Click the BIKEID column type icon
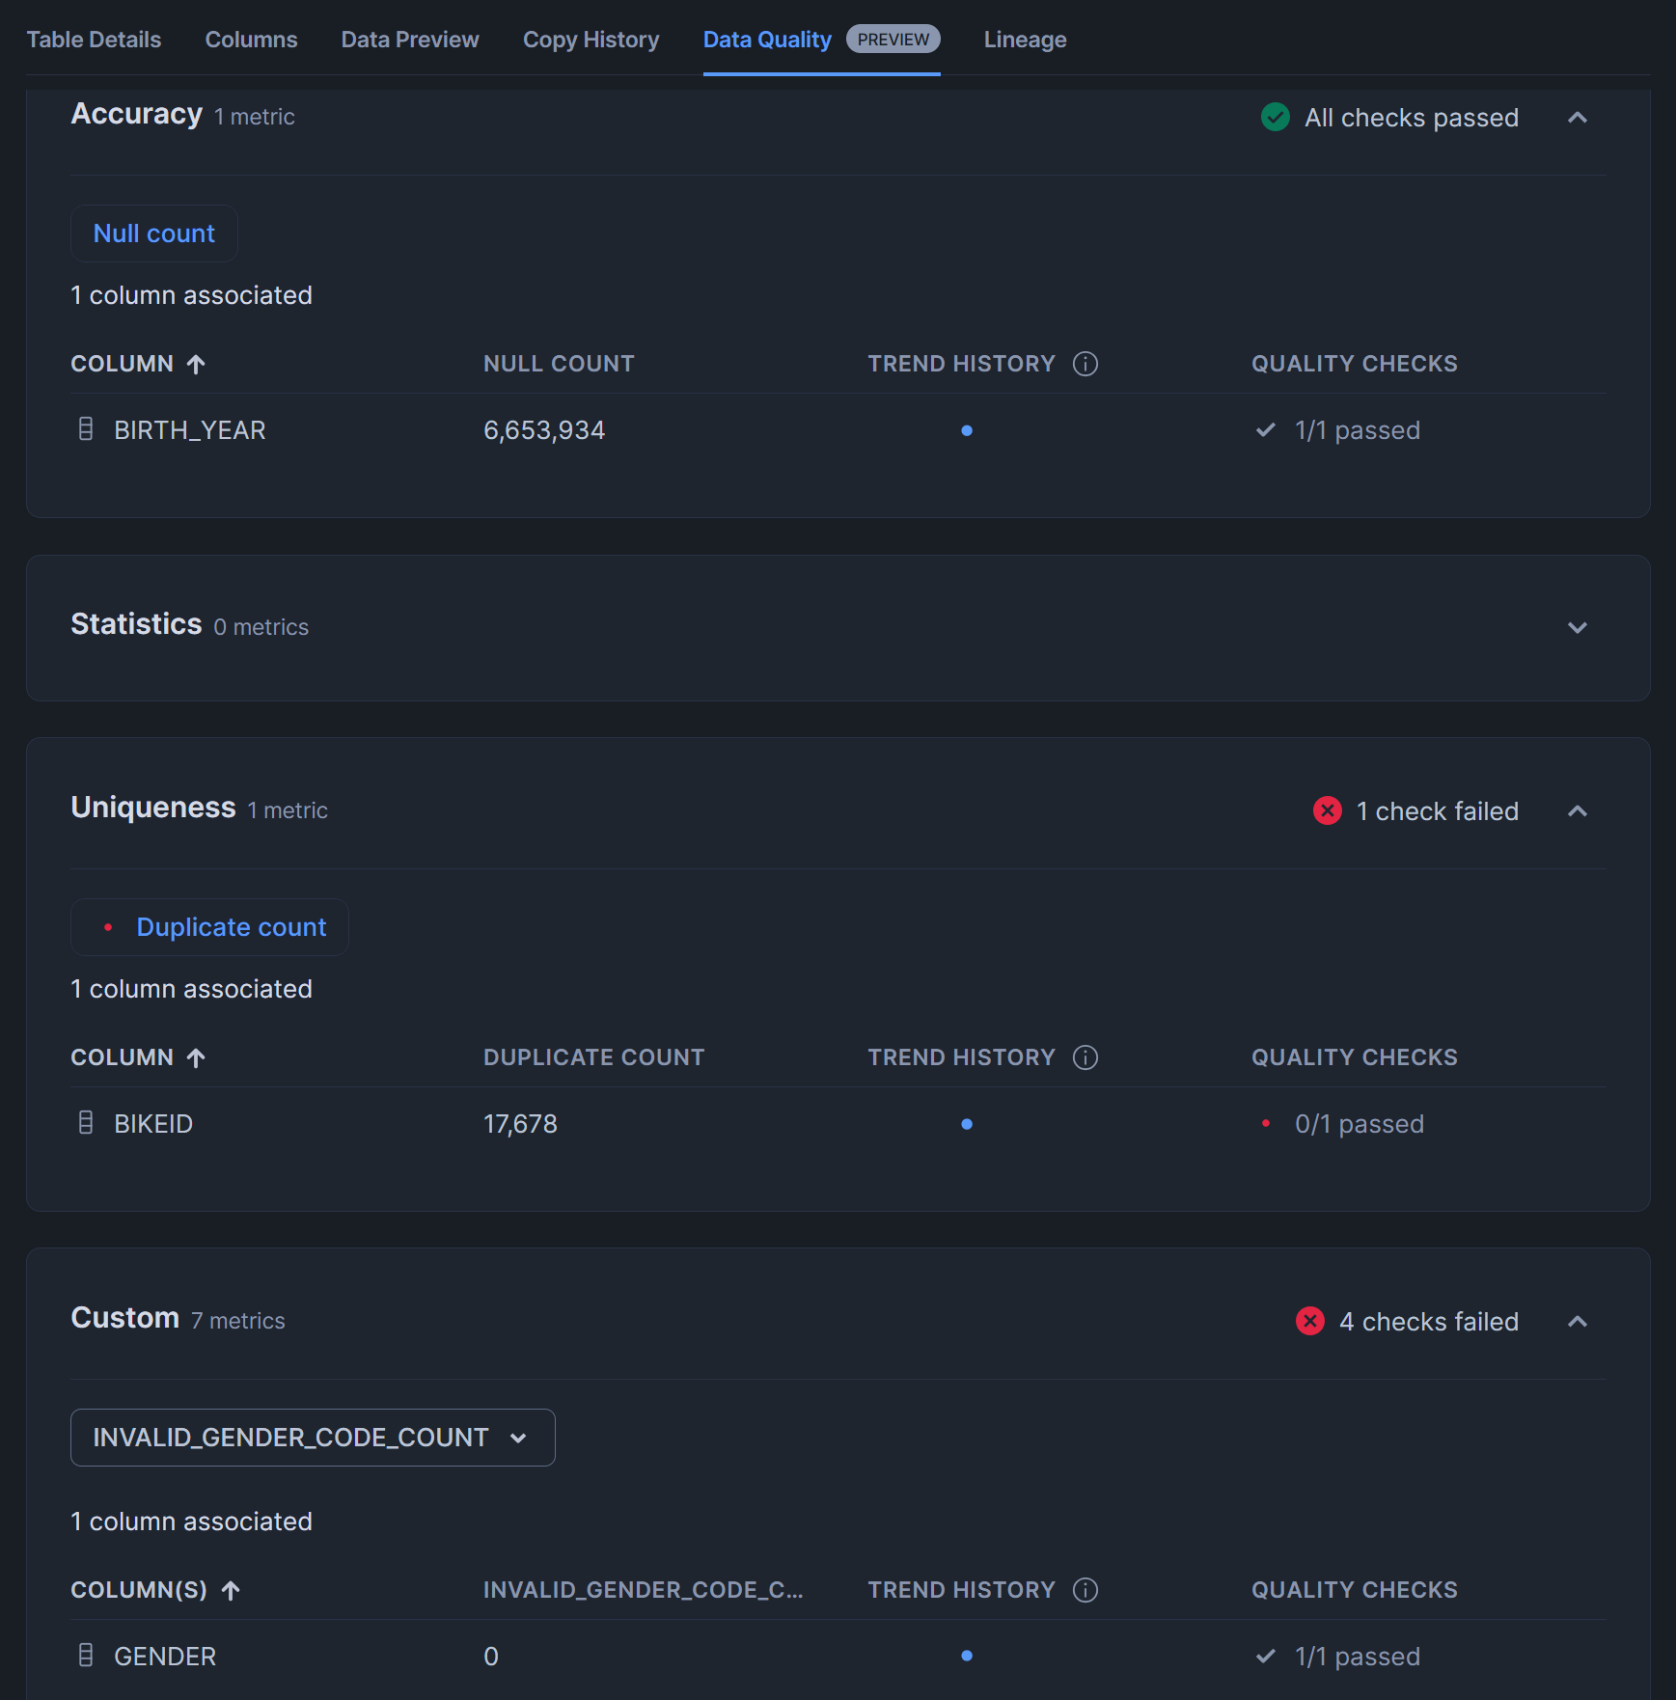1676x1700 pixels. 86,1123
